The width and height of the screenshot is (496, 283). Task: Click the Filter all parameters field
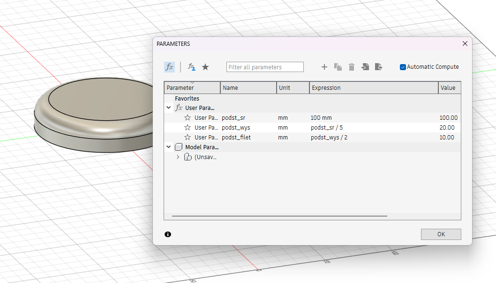[x=265, y=67]
